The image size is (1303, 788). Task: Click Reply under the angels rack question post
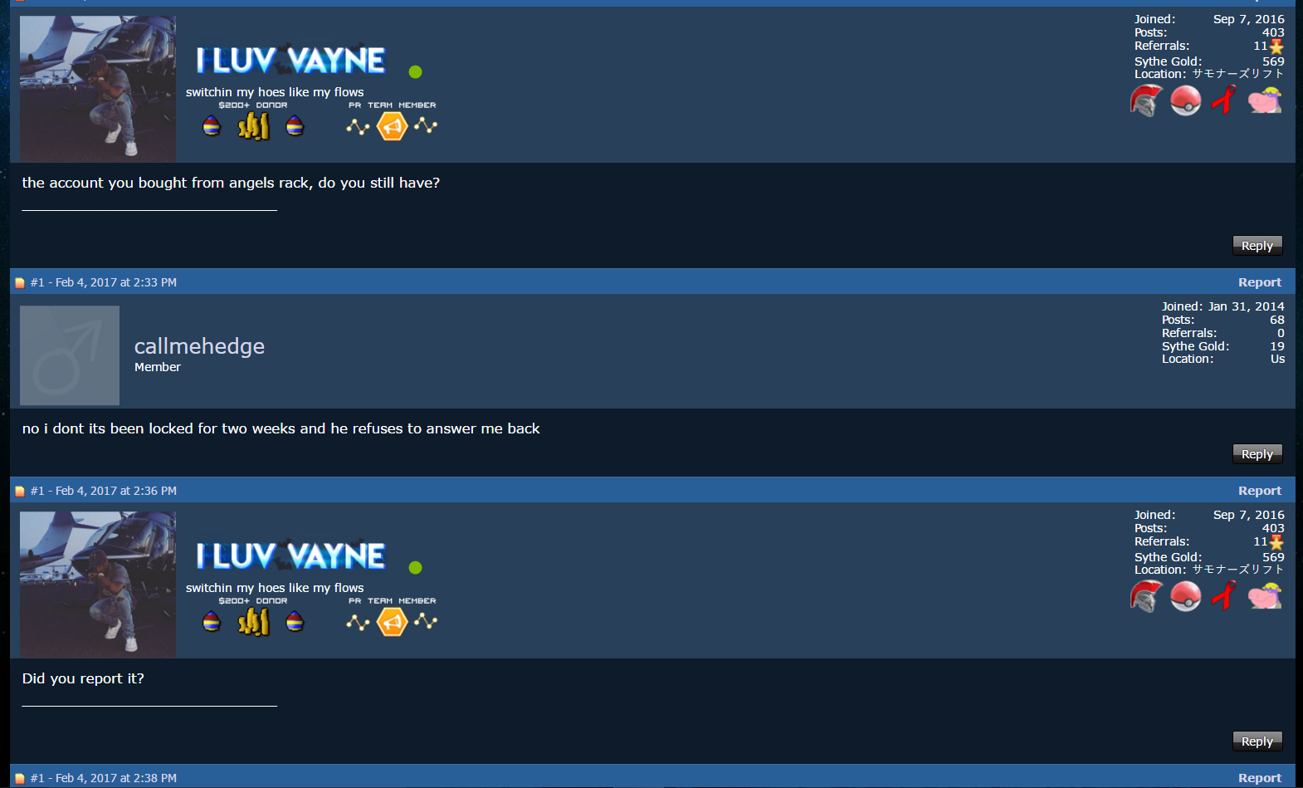[x=1257, y=246]
